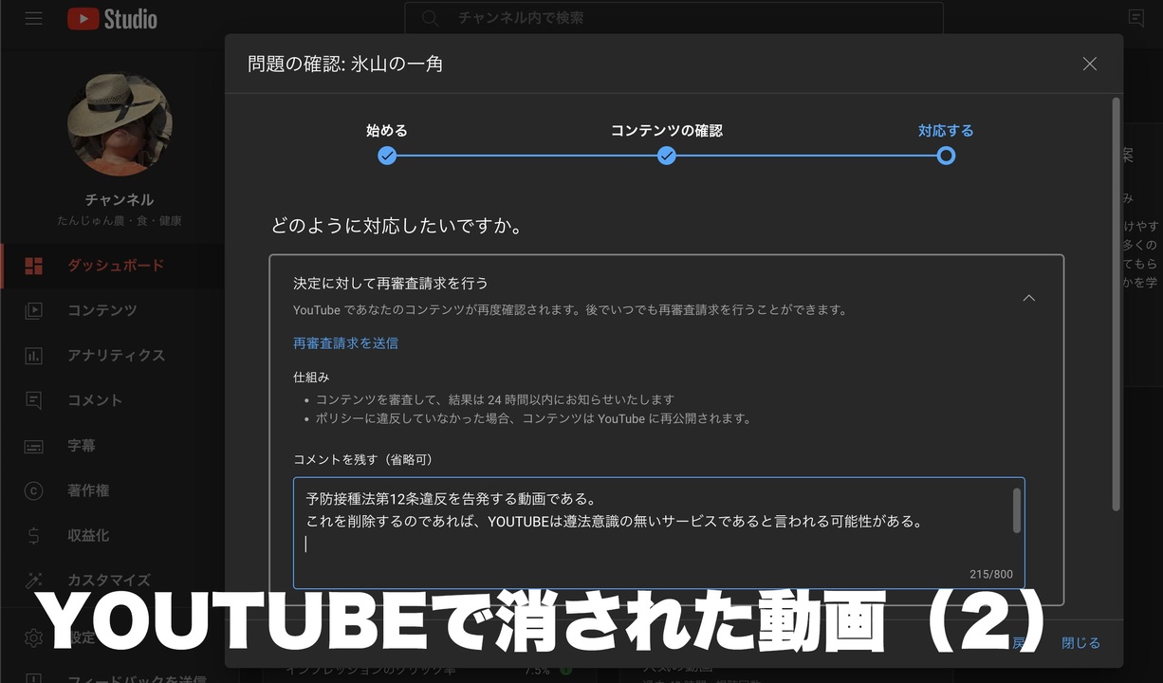Click the comment box scrollbar

coord(1017,511)
